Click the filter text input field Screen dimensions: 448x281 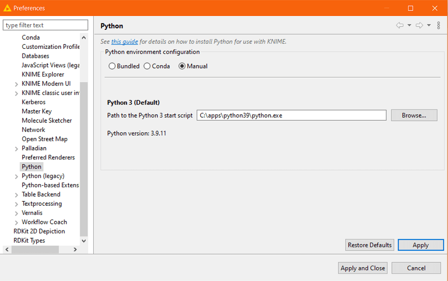pos(45,25)
